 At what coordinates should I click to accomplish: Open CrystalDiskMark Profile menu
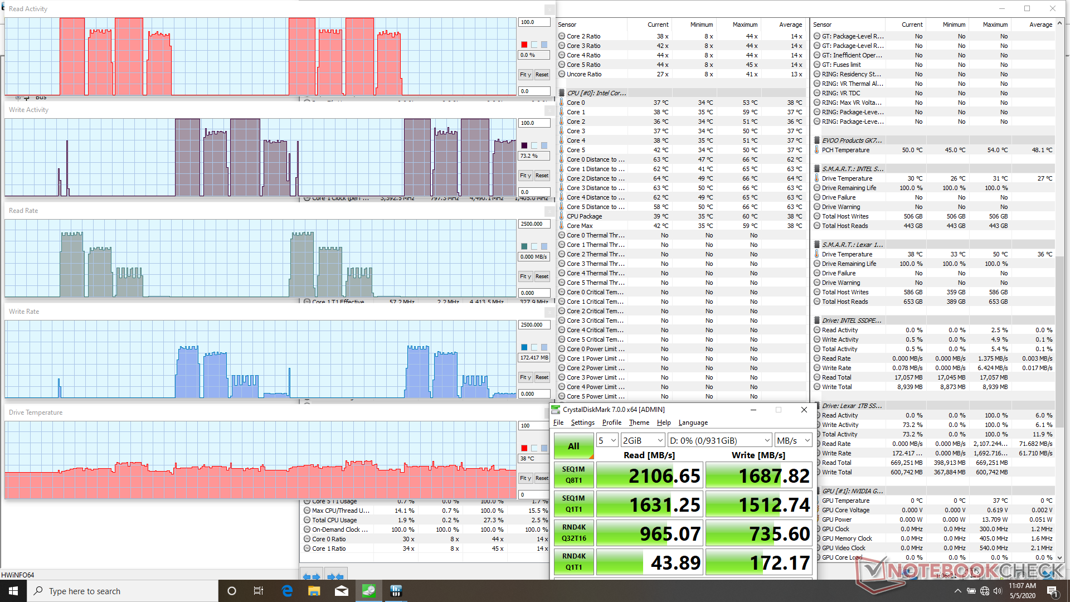611,423
